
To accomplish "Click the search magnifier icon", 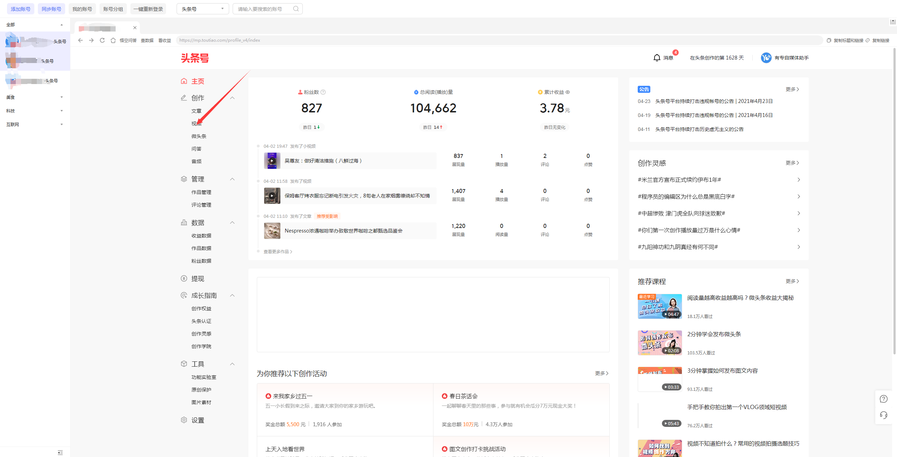I will [x=296, y=9].
